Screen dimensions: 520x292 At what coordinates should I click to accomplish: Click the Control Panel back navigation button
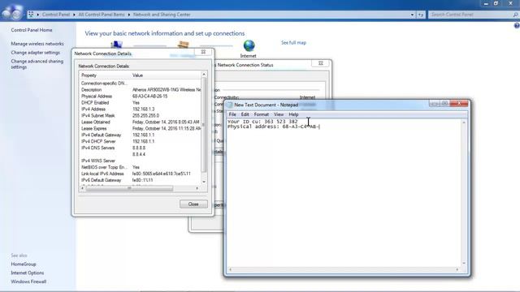point(7,13)
